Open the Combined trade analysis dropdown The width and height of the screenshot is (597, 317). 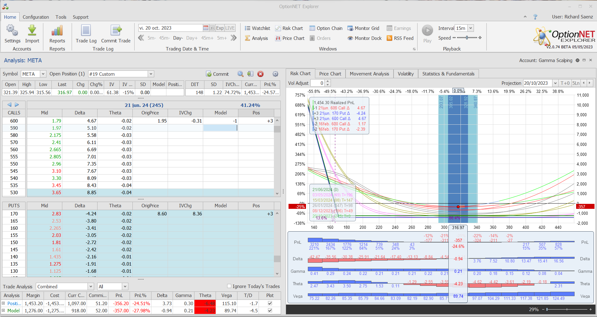[91, 286]
